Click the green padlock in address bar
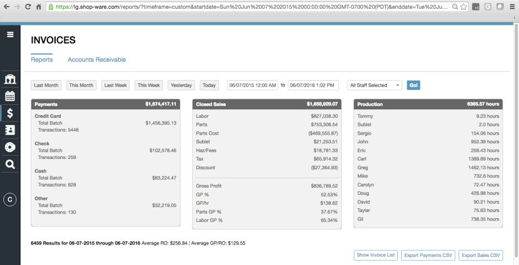This screenshot has height=265, width=519. tap(51, 6)
